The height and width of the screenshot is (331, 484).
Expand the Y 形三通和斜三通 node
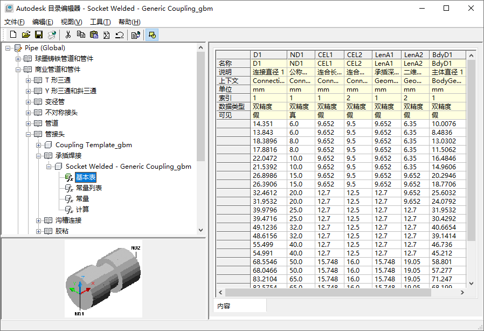coord(28,91)
